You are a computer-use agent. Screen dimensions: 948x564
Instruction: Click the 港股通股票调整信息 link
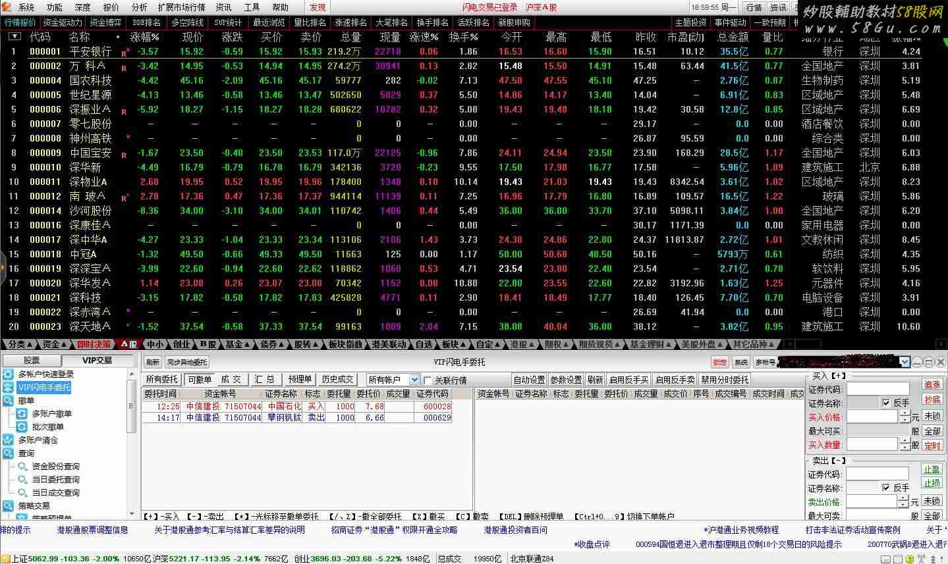(x=92, y=530)
